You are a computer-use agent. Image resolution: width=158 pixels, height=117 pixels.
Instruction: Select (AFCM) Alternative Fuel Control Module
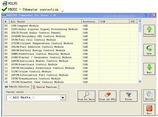(x=71, y=75)
